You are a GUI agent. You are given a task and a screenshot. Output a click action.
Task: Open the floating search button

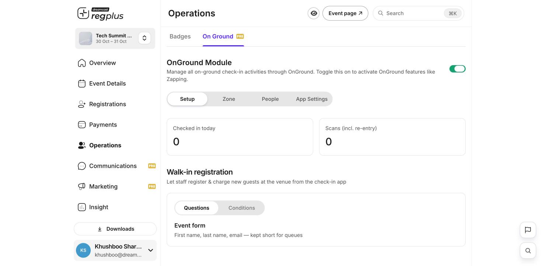click(x=528, y=251)
